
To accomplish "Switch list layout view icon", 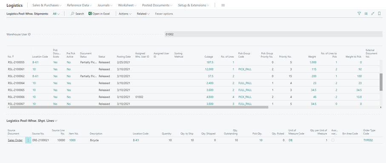I will [366, 14].
